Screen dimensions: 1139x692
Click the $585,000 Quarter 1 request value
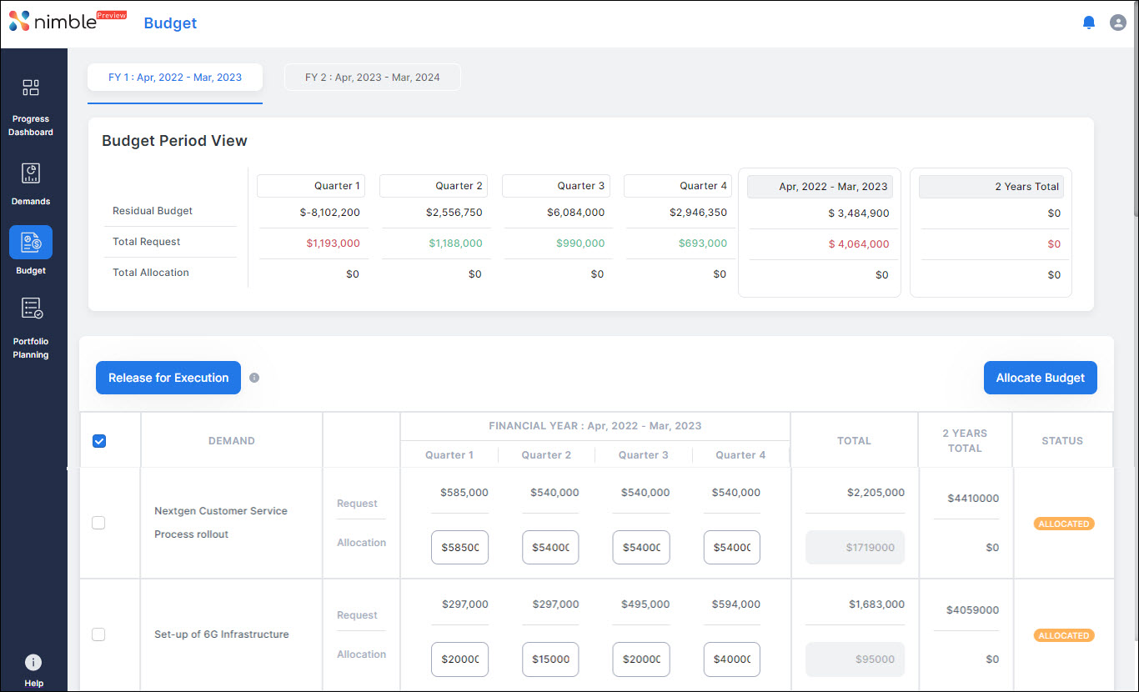click(464, 493)
